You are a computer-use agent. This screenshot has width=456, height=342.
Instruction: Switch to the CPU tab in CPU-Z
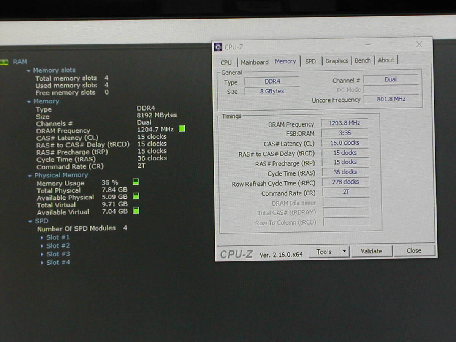[226, 62]
